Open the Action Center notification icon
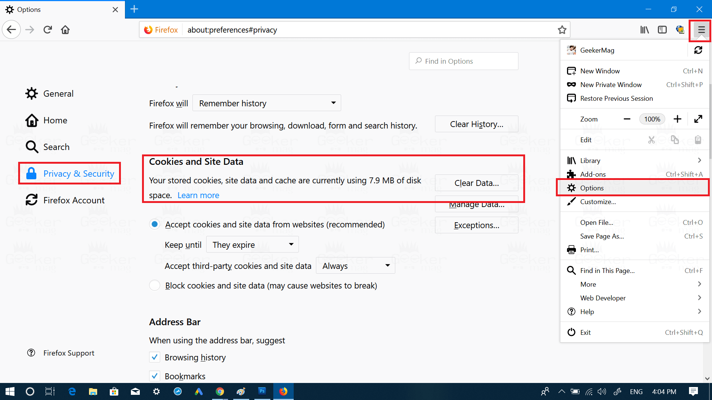Image resolution: width=712 pixels, height=400 pixels. (693, 391)
